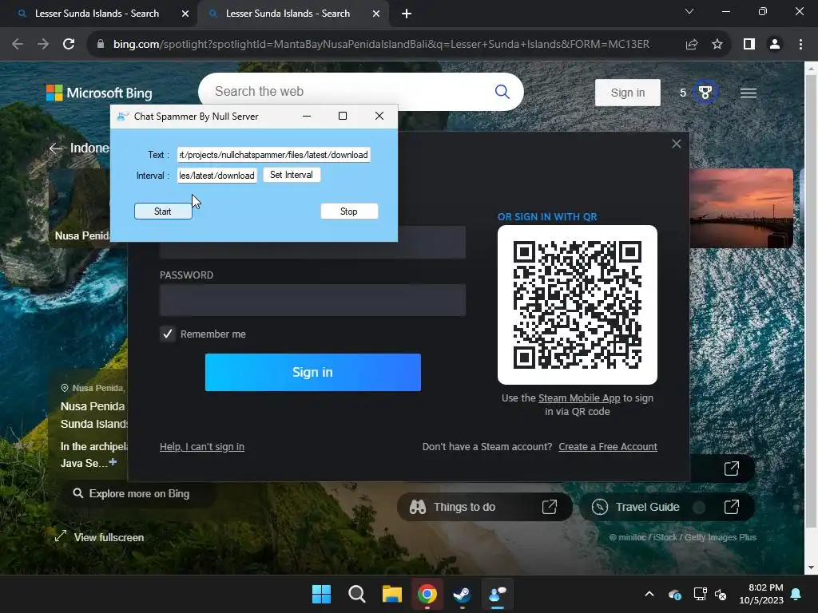Toggle Chrome side panel
Viewport: 818px width, 613px height.
click(x=749, y=45)
